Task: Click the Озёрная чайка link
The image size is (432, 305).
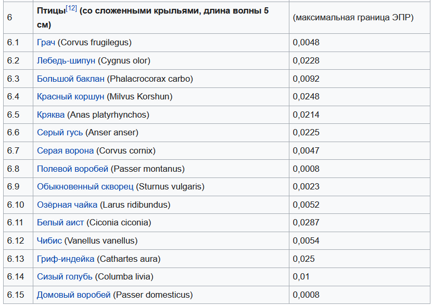Action: click(x=67, y=205)
